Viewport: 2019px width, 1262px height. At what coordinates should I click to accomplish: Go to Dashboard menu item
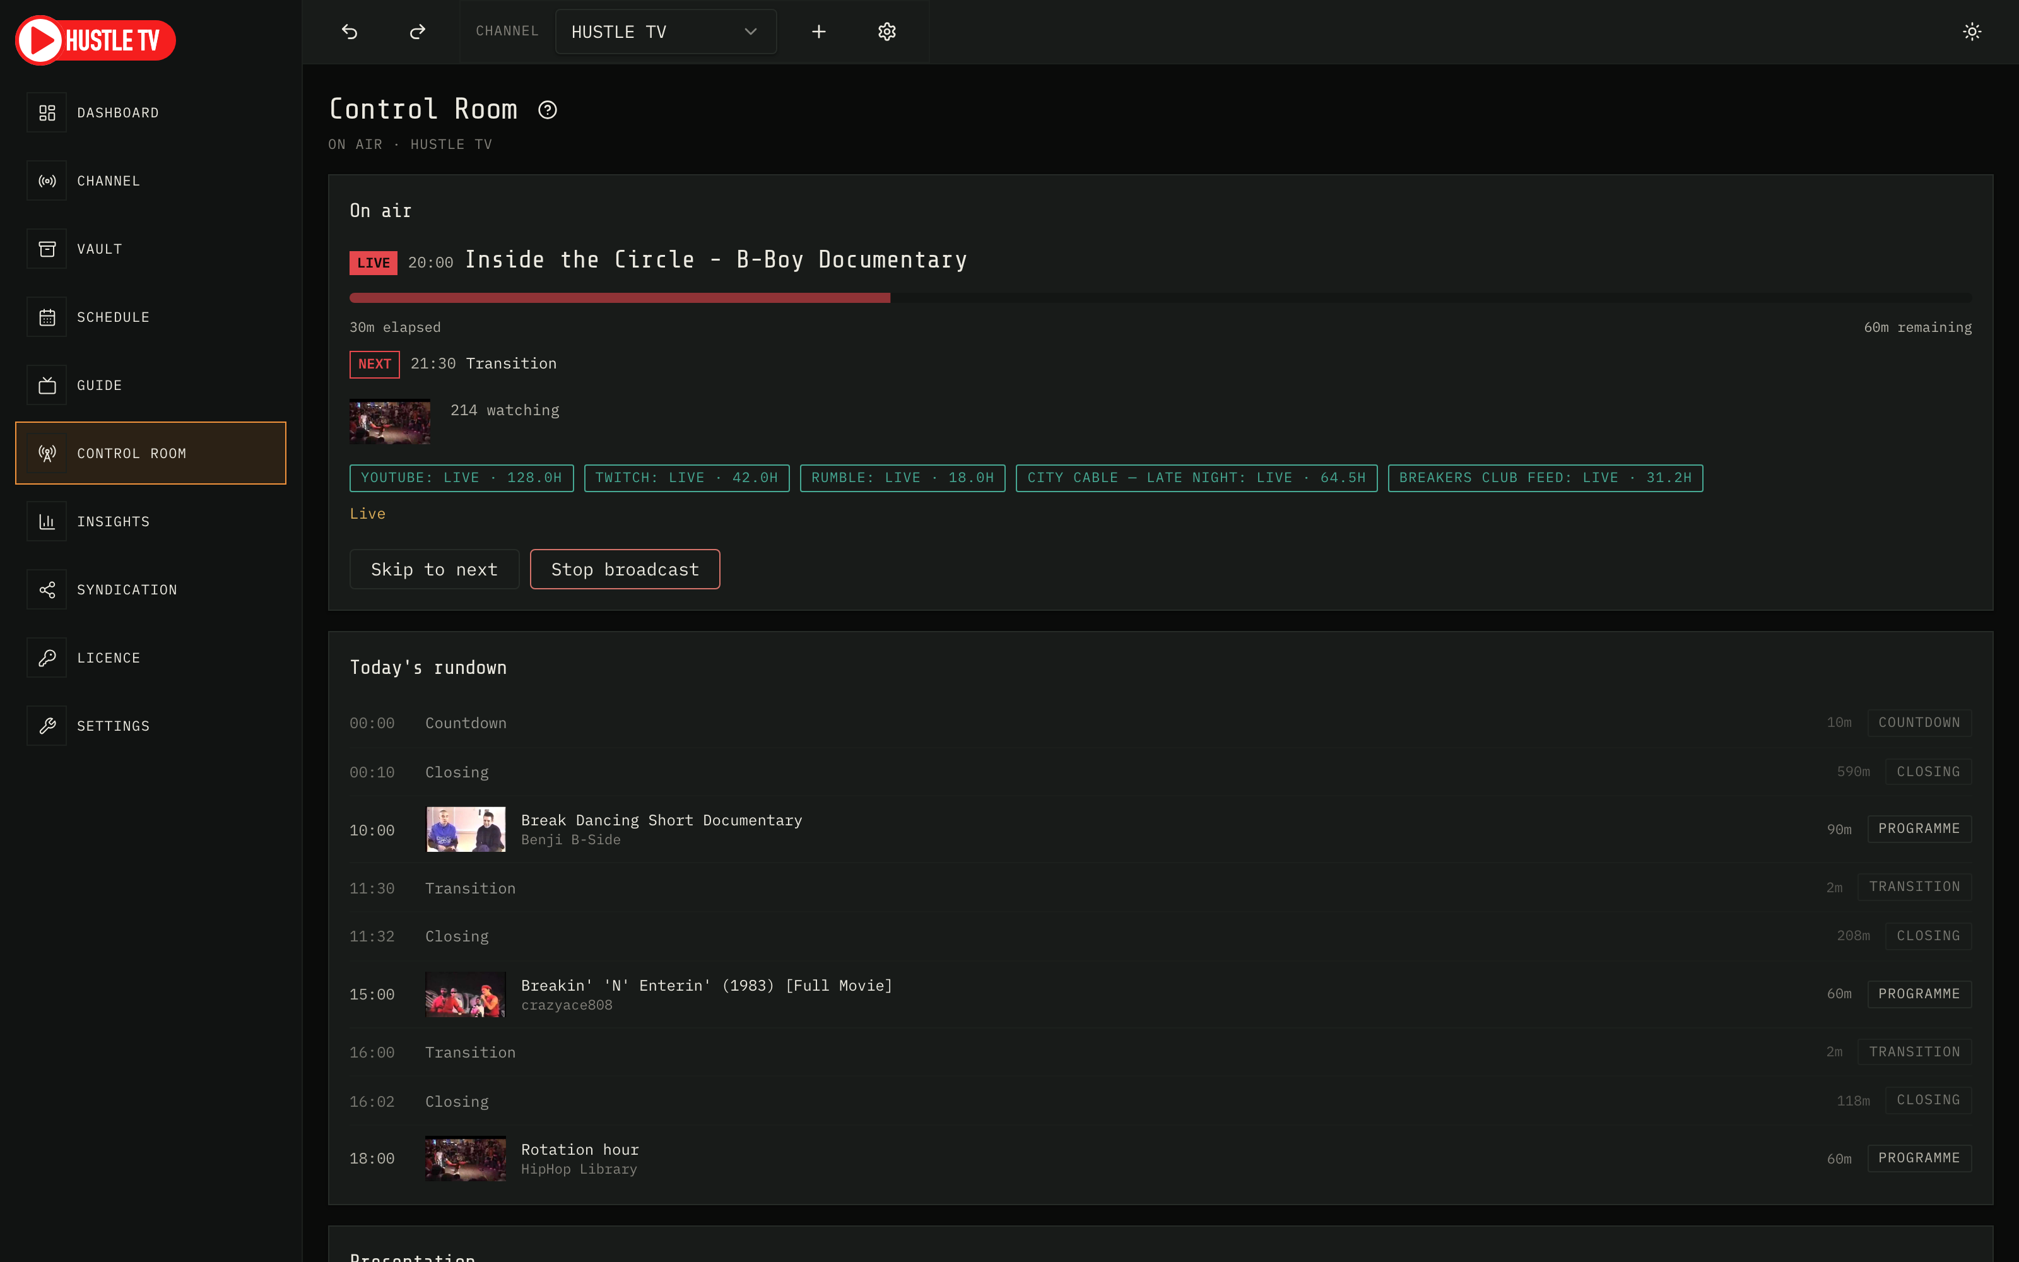tap(150, 113)
